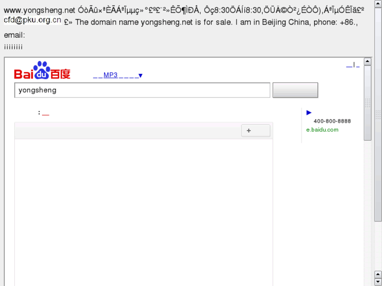Click the inner frame scroll up arrow
Screen dimensions: 382x286
point(367,61)
